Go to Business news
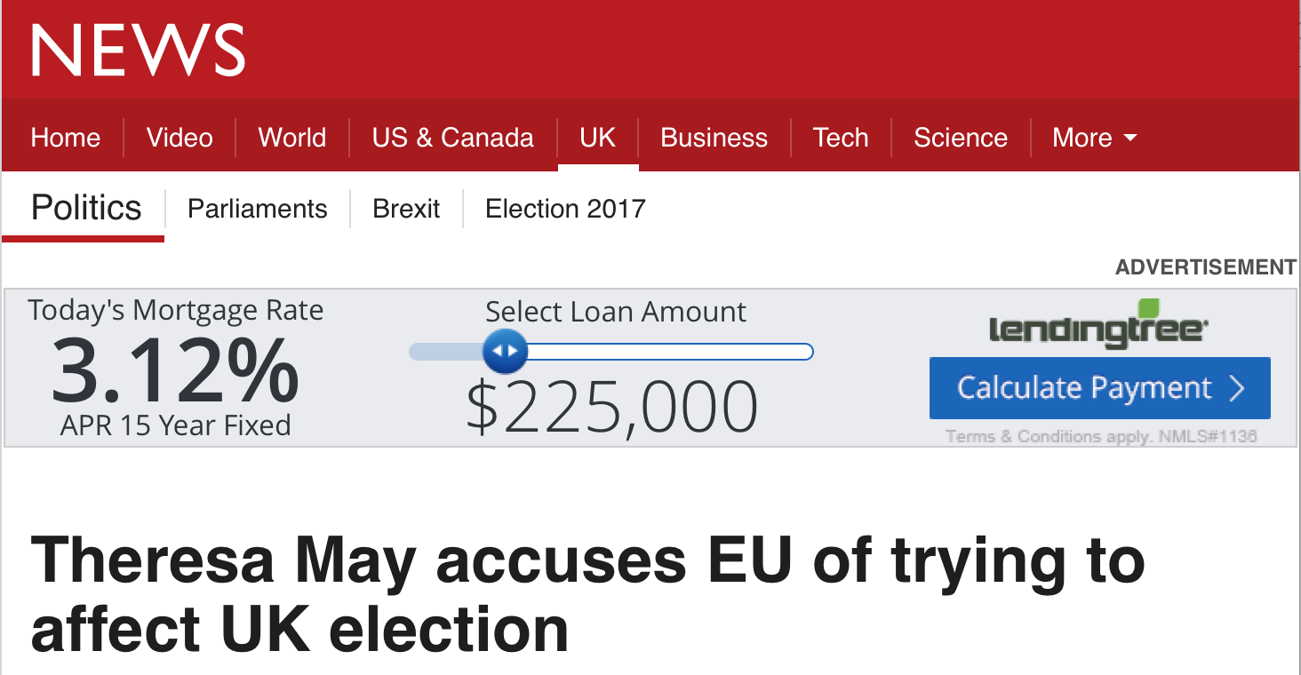This screenshot has height=675, width=1301. pos(714,138)
